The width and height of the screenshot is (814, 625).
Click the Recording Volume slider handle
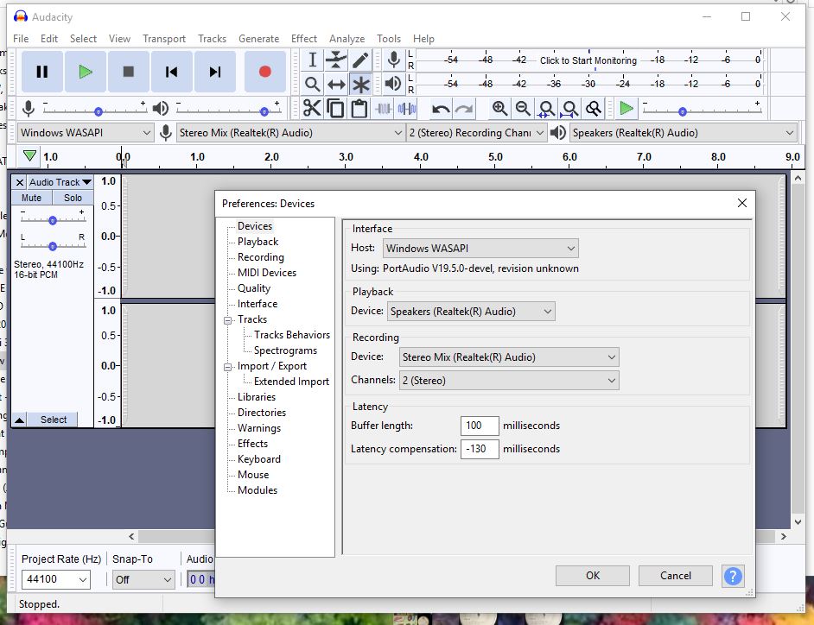tap(99, 111)
